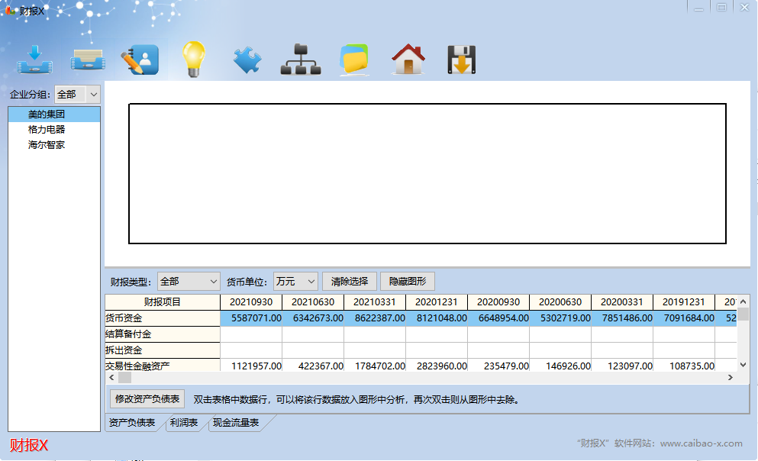758x461 pixels.
Task: Open the 企业分组 dropdown
Action: [77, 94]
